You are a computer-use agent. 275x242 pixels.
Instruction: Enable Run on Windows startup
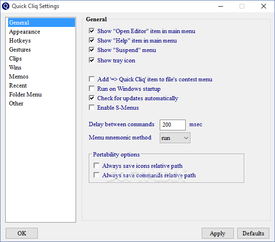tap(92, 88)
